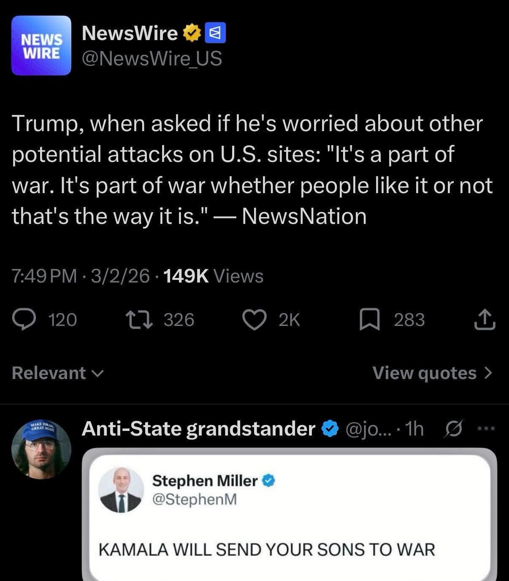Open NewsWire gold verified badge

pos(192,33)
